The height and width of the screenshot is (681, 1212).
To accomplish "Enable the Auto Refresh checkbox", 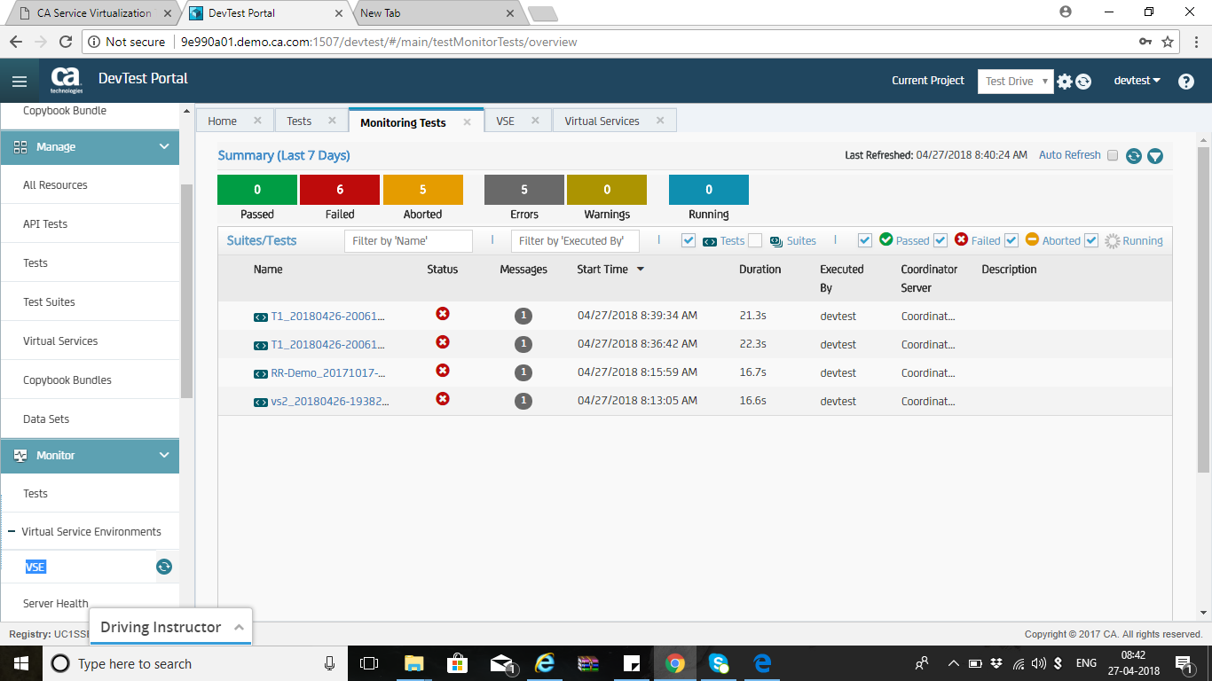I will coord(1113,155).
